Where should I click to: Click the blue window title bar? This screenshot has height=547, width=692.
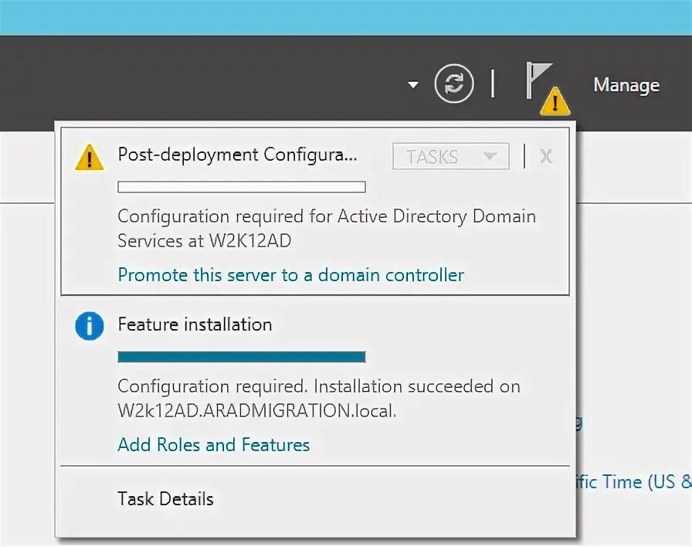point(346,17)
